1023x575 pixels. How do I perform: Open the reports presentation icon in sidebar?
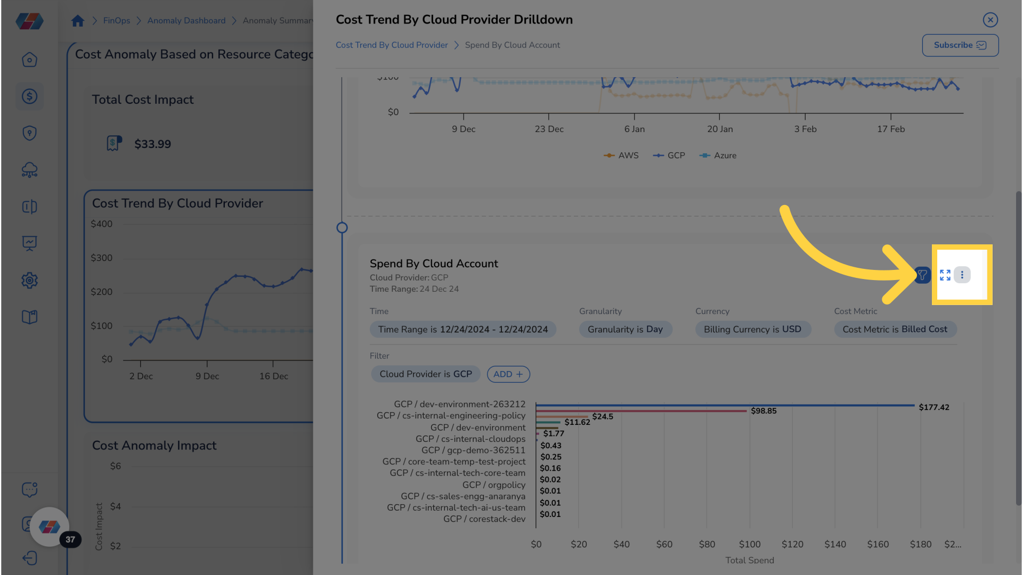click(29, 243)
